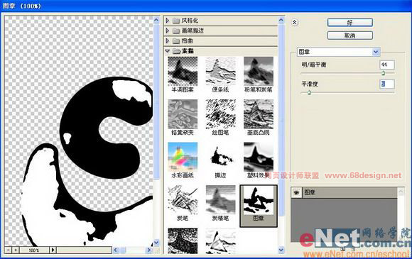The height and width of the screenshot is (259, 412).
Task: Click the 平滑度 slider handle
Action: [x=309, y=92]
